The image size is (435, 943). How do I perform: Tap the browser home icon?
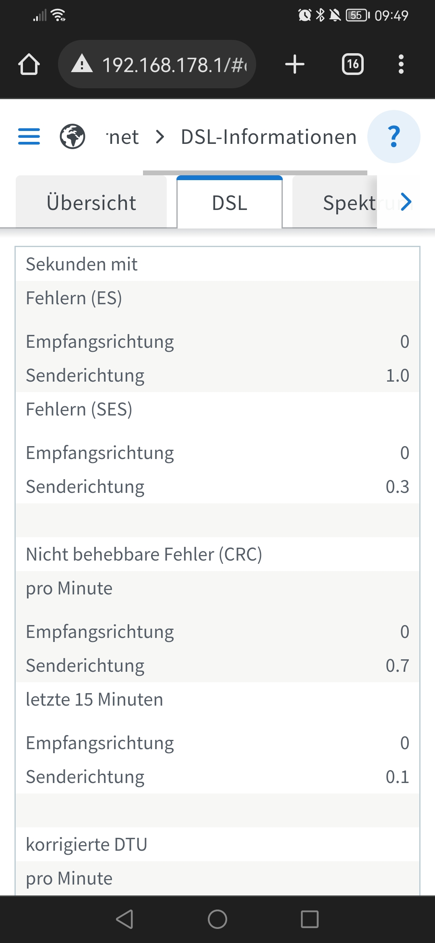point(29,64)
